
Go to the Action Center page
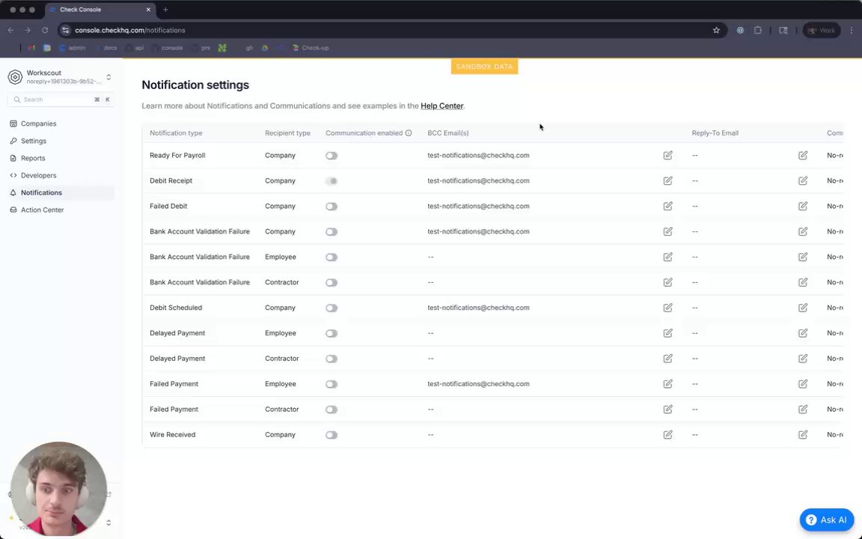42,210
